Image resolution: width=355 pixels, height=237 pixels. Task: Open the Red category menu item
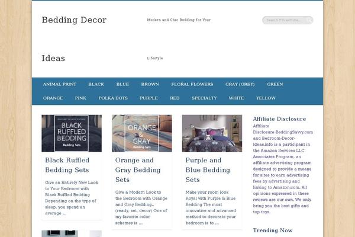pyautogui.click(x=175, y=98)
